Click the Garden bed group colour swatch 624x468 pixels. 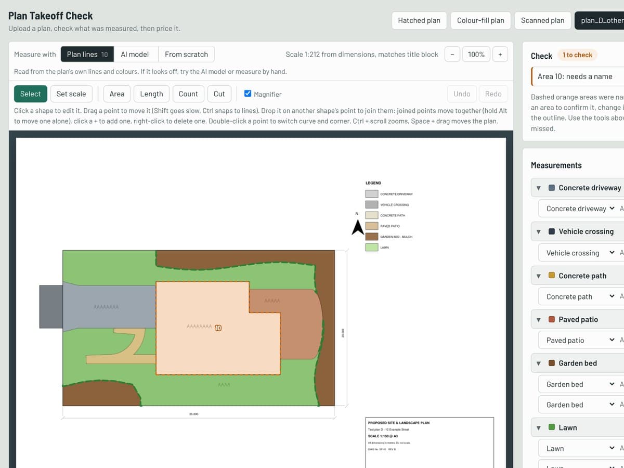click(552, 363)
